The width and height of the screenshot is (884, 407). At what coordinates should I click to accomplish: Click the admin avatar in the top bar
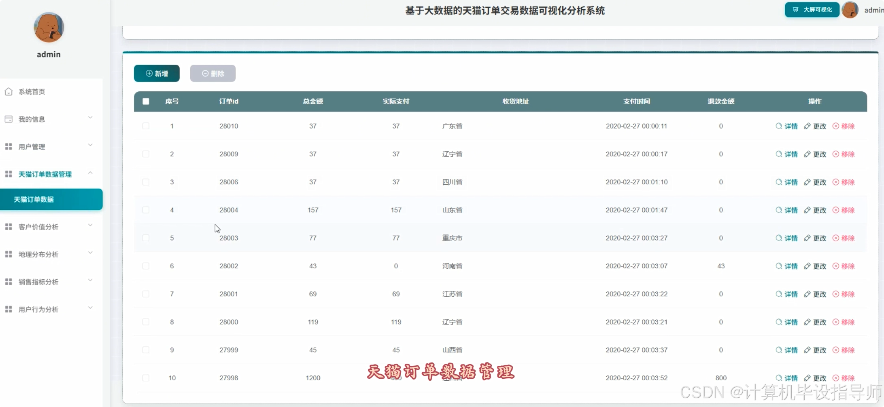pos(850,10)
